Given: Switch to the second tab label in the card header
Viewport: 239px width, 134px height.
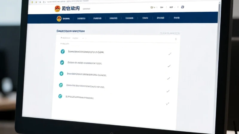Looking at the screenshot, I should pos(75,38).
